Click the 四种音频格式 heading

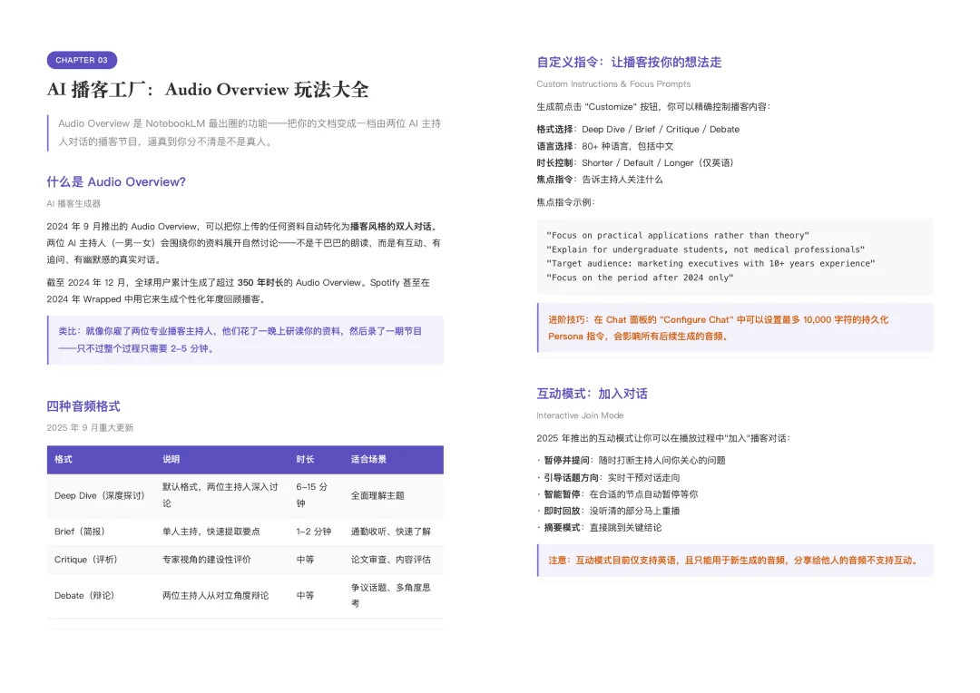coord(83,406)
